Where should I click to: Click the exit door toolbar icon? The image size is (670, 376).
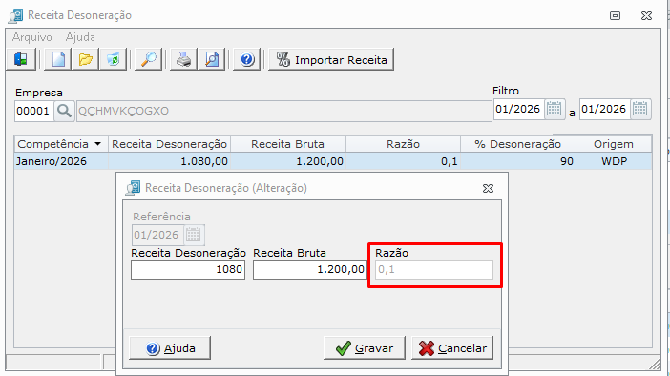click(x=20, y=59)
